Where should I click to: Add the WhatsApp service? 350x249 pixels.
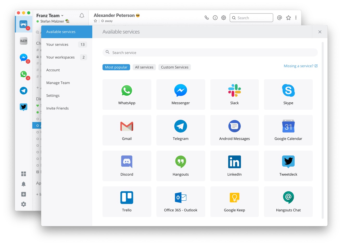pos(127,95)
